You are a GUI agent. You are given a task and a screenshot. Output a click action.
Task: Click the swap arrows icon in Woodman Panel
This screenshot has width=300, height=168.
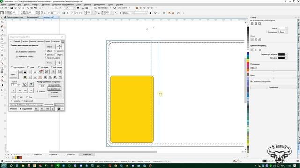31,84
